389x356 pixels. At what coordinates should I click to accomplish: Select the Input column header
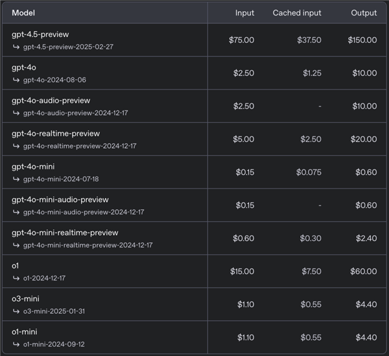click(244, 13)
